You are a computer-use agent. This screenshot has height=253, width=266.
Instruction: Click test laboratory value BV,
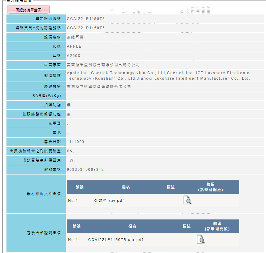click(x=70, y=151)
